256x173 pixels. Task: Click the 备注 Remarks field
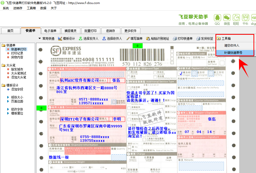[201, 166]
